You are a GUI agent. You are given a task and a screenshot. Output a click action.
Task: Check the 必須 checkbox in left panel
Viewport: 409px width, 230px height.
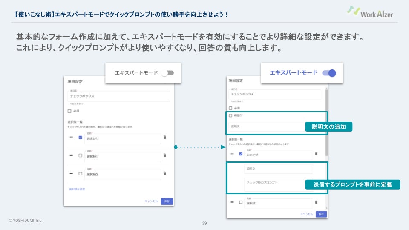coord(69,111)
